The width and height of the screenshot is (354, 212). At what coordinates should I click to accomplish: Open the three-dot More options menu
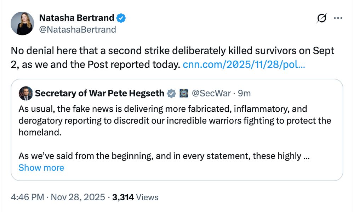click(338, 18)
